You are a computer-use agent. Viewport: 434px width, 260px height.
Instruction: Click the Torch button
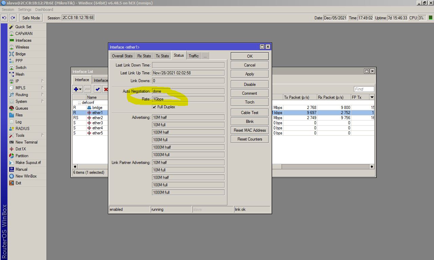click(x=249, y=102)
